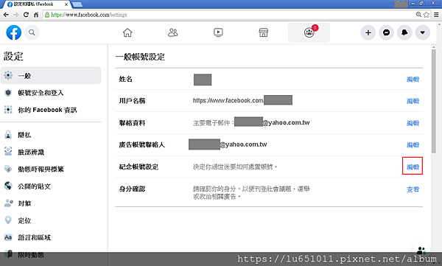Click the plus Create button
Screen dimensions: 442x266
click(368, 32)
